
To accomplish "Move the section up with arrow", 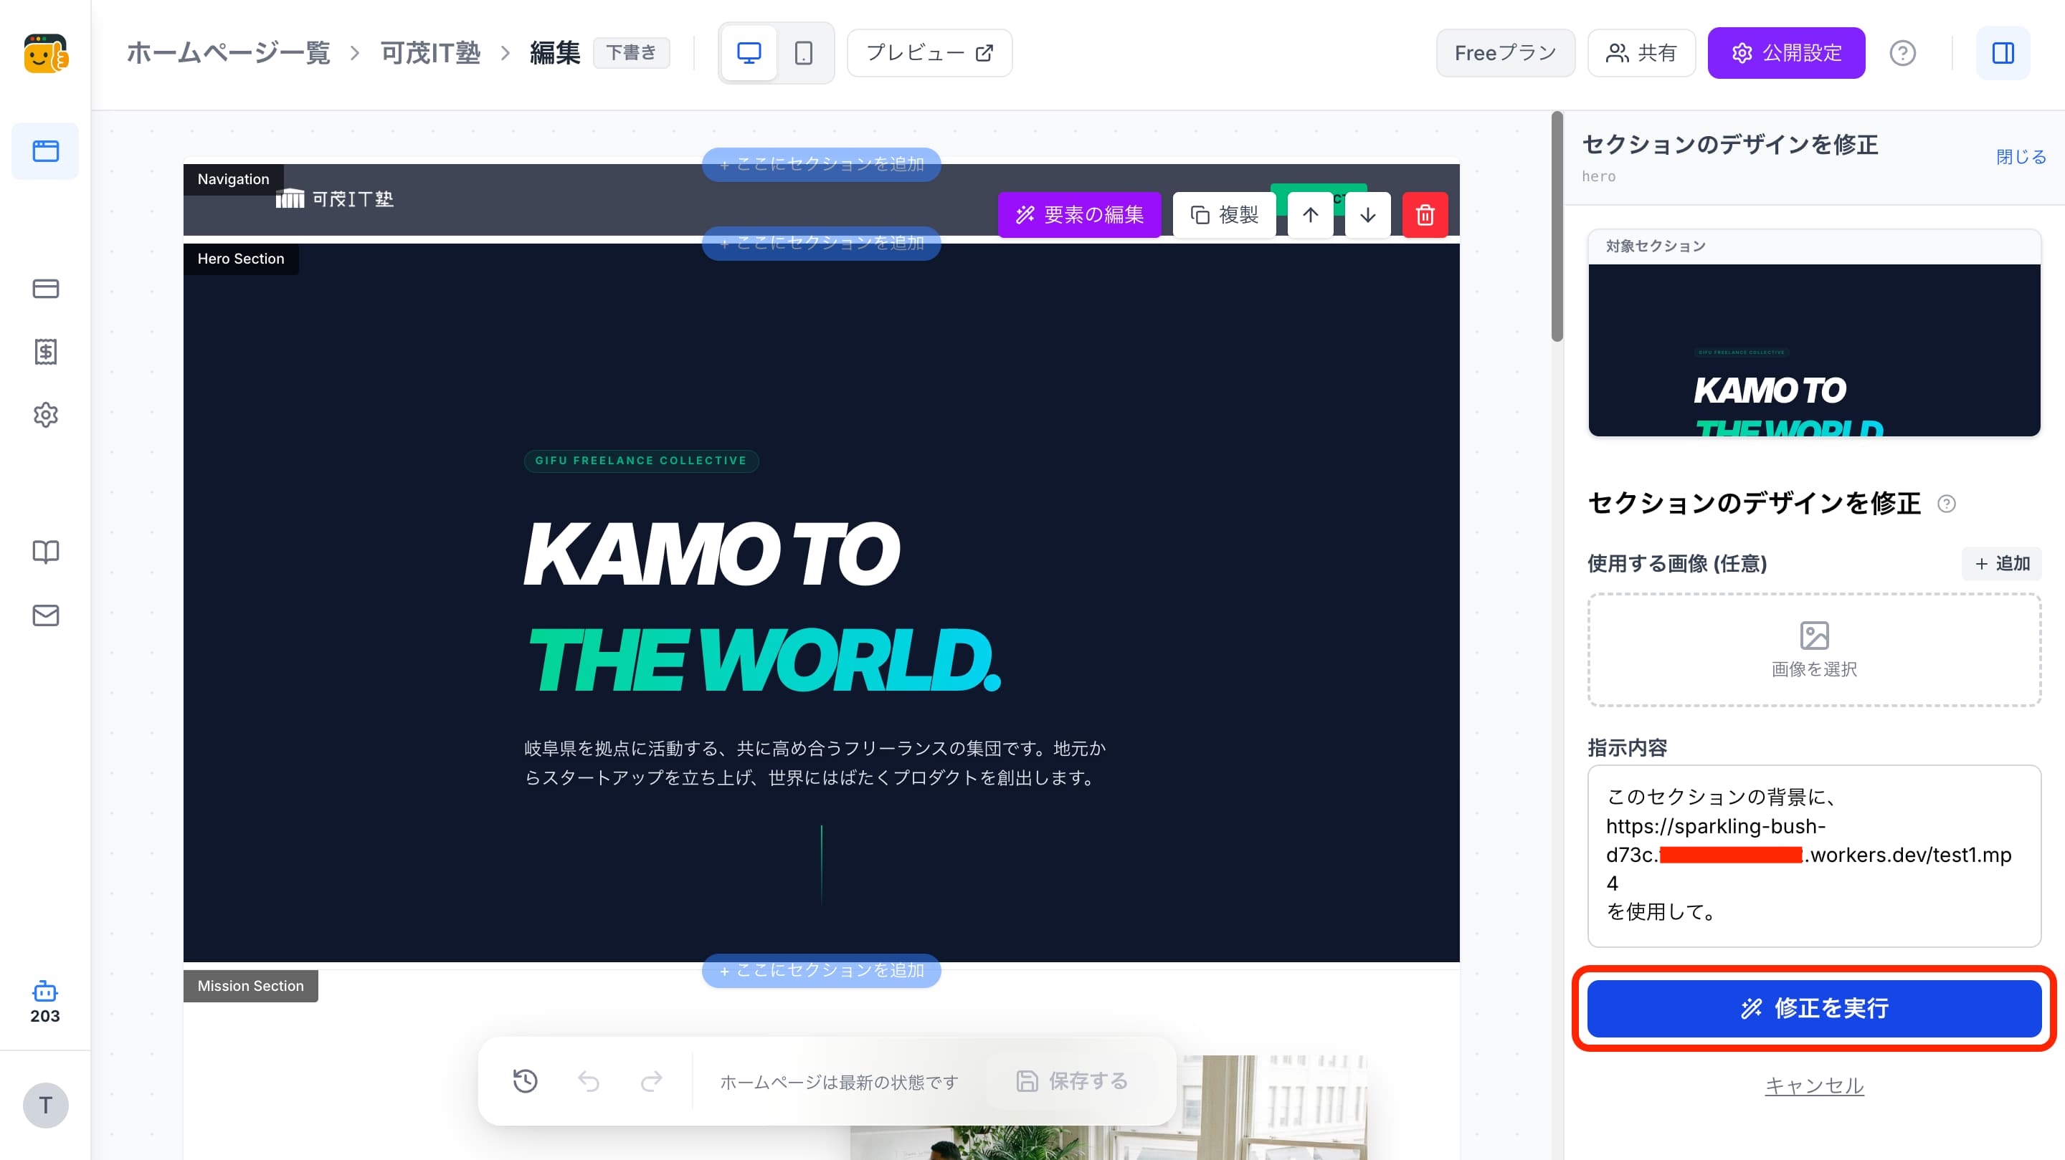I will pos(1310,215).
